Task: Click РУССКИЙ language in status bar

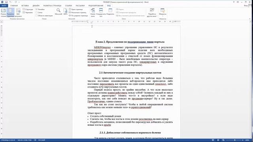Action: pyautogui.click(x=42, y=140)
